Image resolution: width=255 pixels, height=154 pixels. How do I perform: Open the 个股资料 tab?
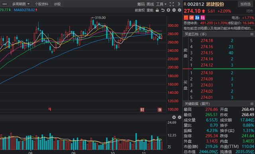(x=41, y=4)
